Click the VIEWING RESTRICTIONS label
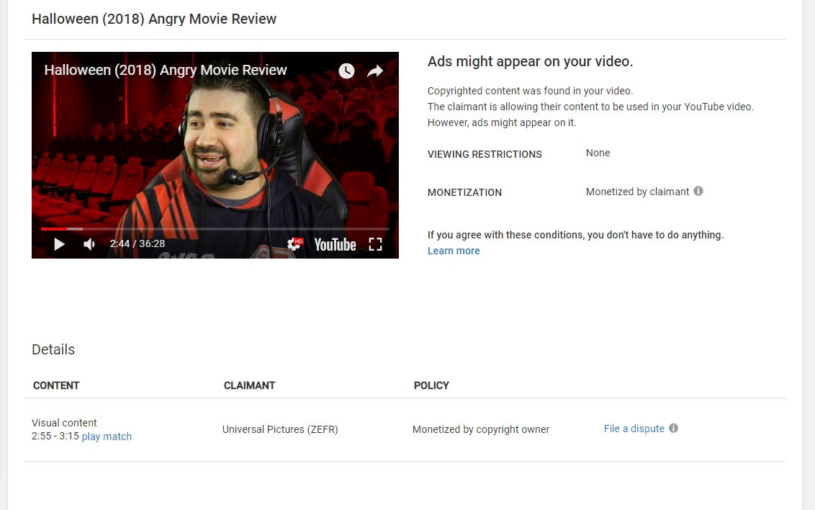The width and height of the screenshot is (815, 510). (x=485, y=154)
